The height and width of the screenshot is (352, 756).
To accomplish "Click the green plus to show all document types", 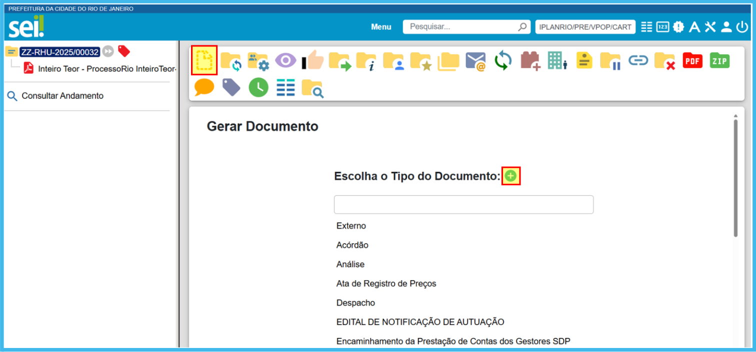I will click(x=510, y=176).
